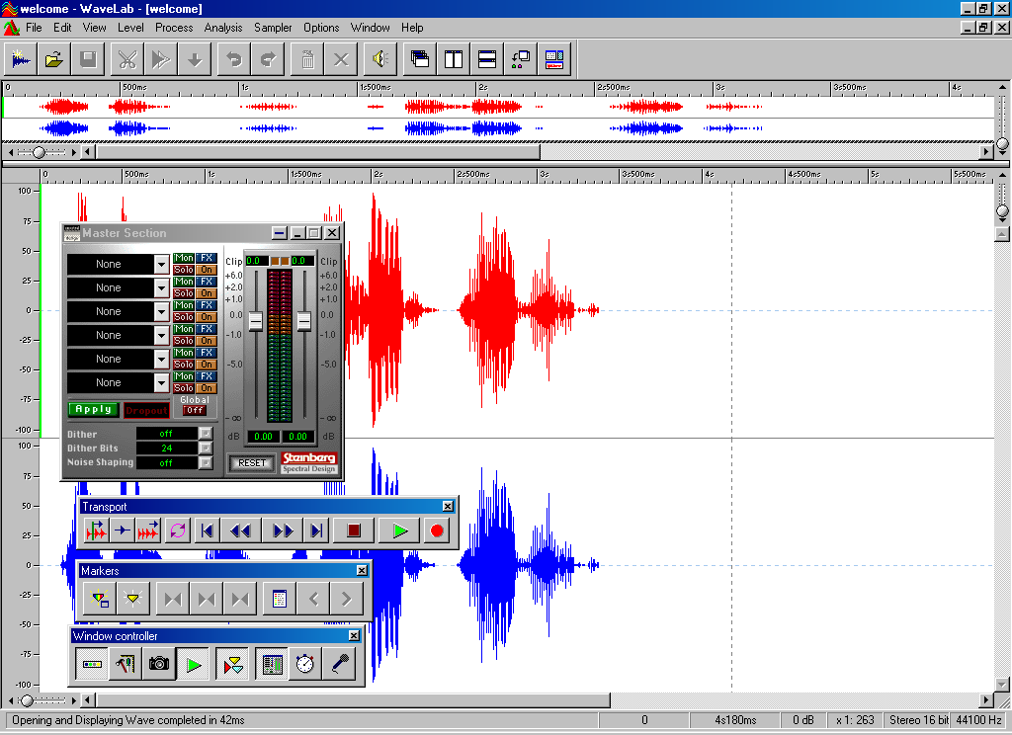Image resolution: width=1012 pixels, height=735 pixels.
Task: Toggle the On button of second effect slot
Action: 206,293
